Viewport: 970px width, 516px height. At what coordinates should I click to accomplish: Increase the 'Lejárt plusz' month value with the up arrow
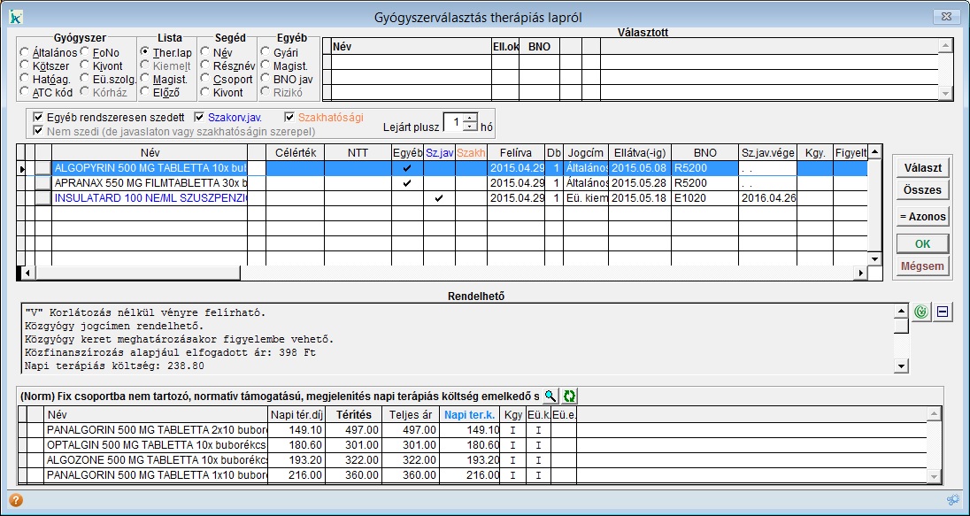click(470, 119)
